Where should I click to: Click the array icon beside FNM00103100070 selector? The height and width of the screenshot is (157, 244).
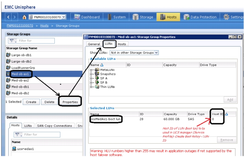[31, 17]
